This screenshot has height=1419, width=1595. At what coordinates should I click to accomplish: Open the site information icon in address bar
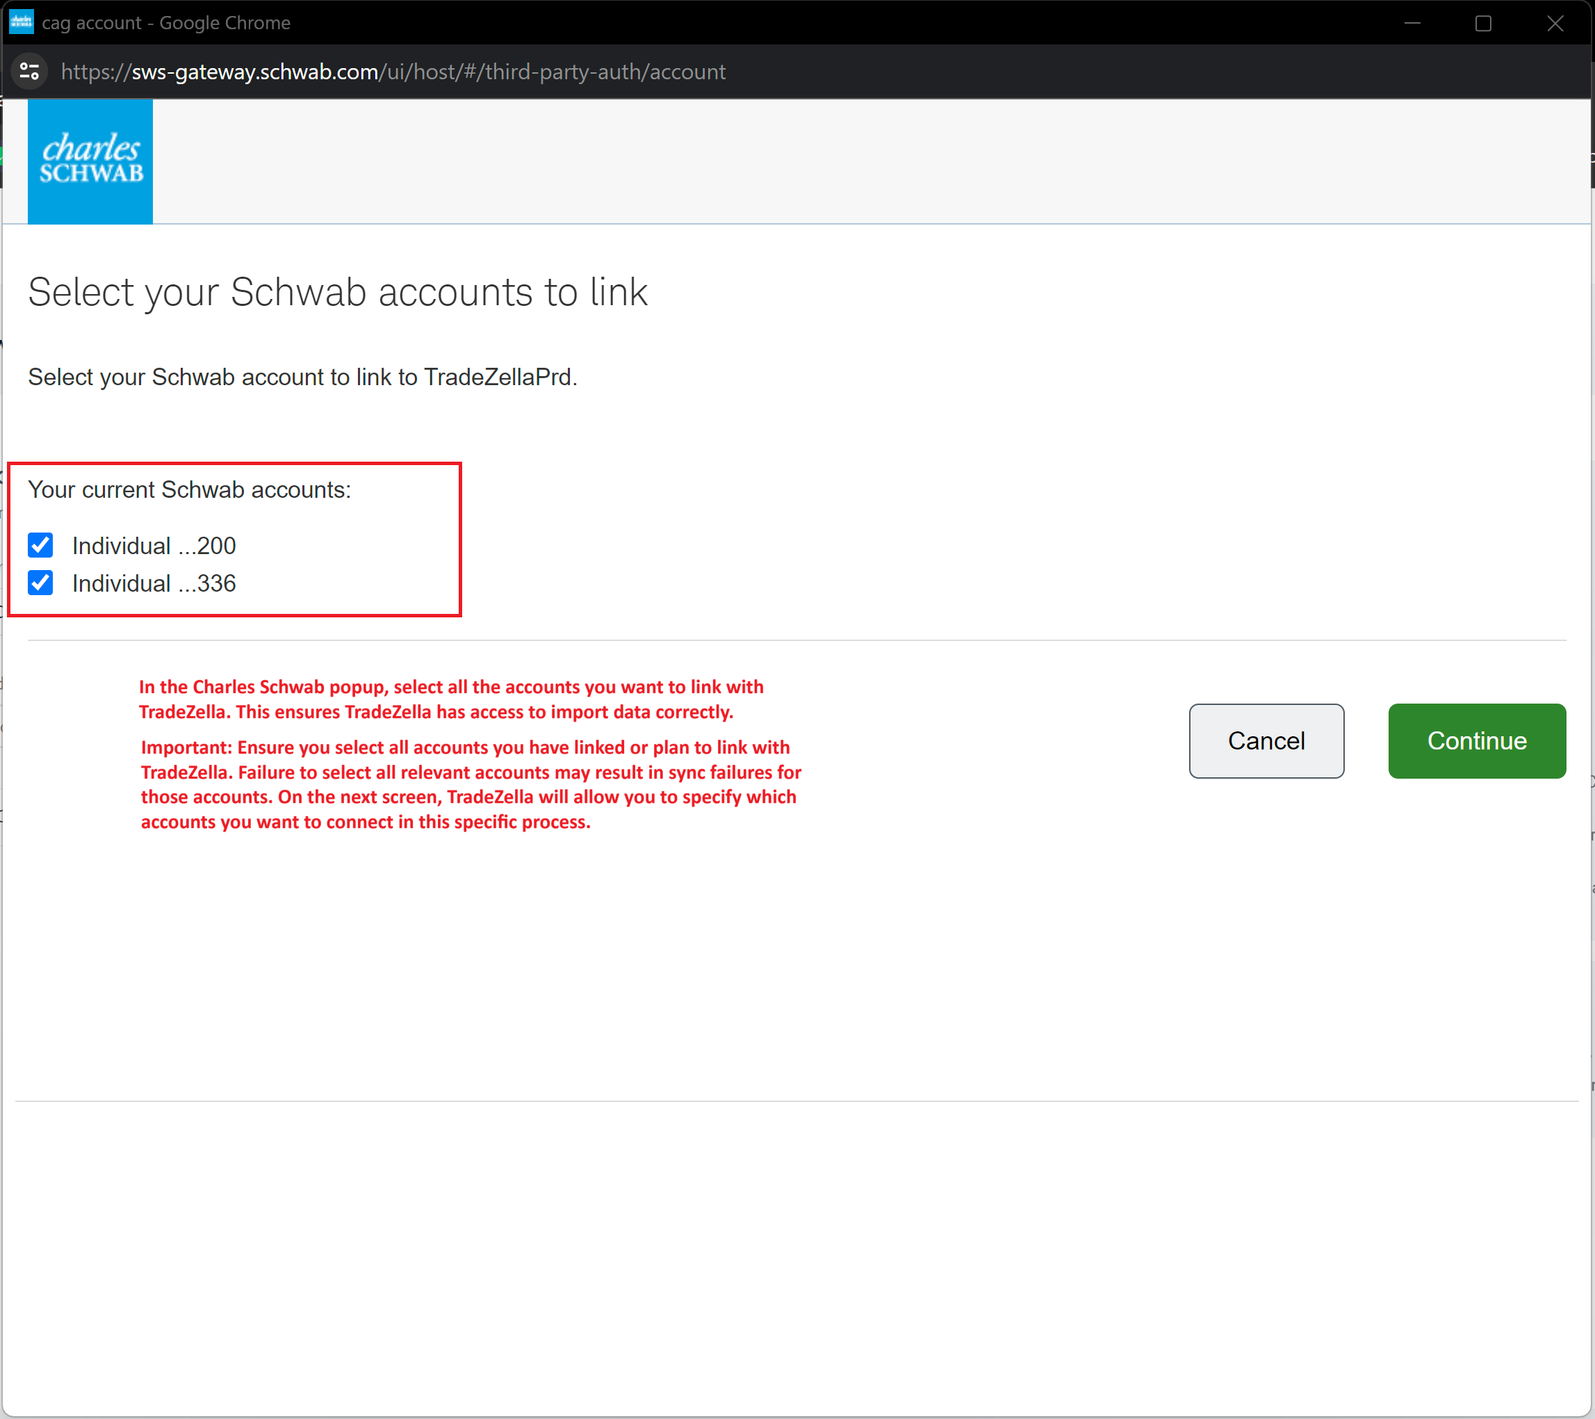click(30, 72)
